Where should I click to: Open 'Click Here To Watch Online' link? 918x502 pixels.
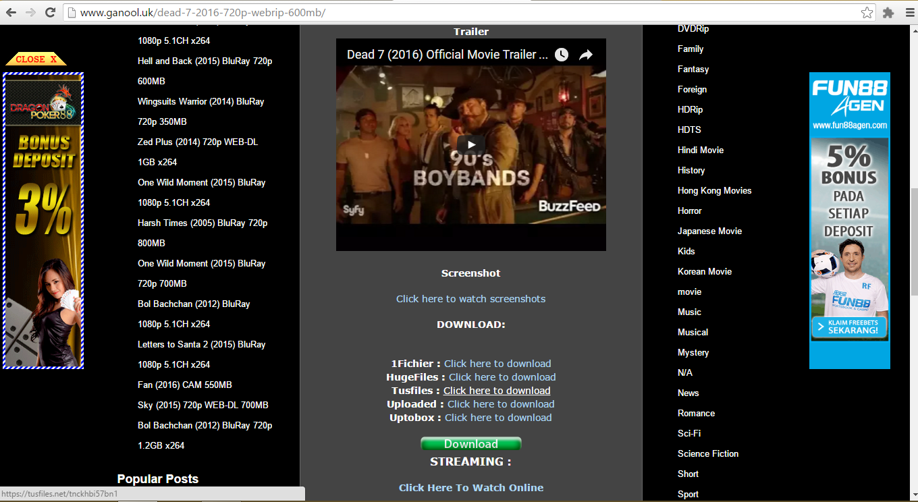coord(471,488)
